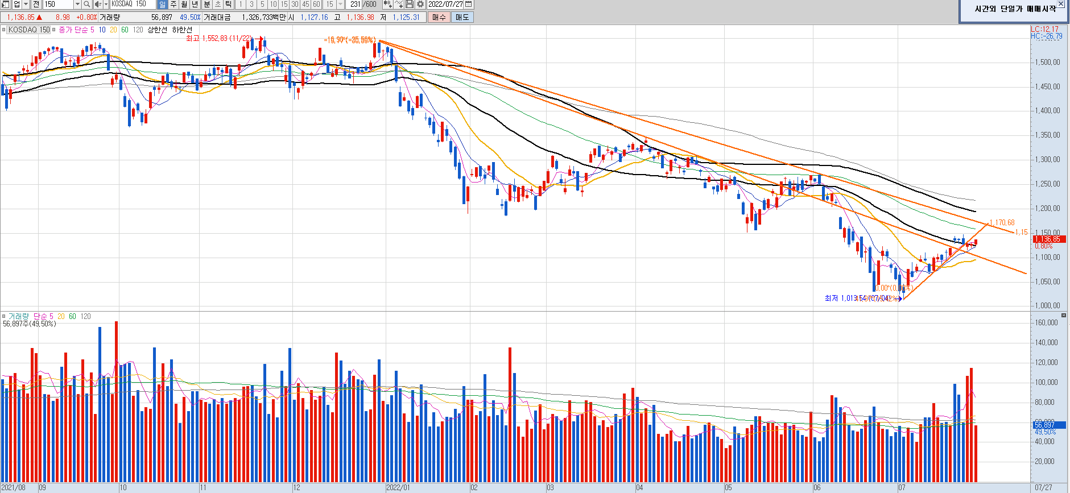Click the floppy disk save icon
This screenshot has height=493, width=1070.
(410, 4)
